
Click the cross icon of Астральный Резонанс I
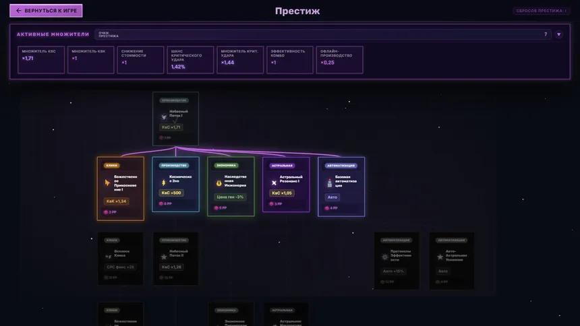click(274, 183)
